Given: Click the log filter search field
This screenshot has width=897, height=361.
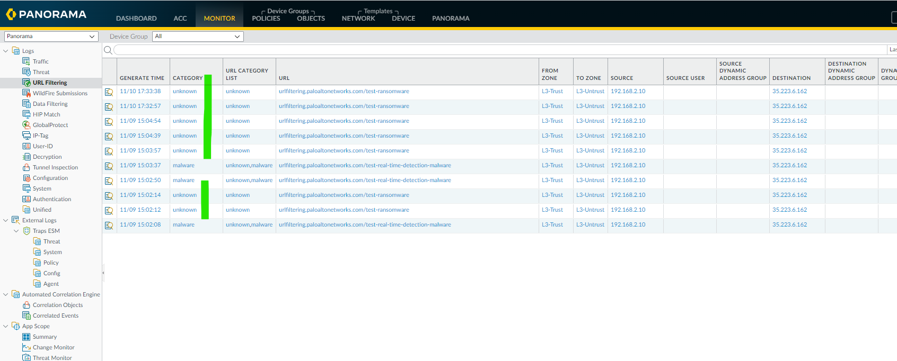Looking at the screenshot, I should point(498,50).
